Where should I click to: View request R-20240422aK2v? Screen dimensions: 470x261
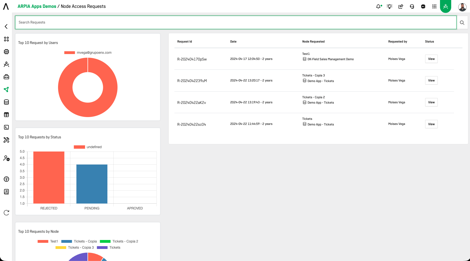[431, 102]
